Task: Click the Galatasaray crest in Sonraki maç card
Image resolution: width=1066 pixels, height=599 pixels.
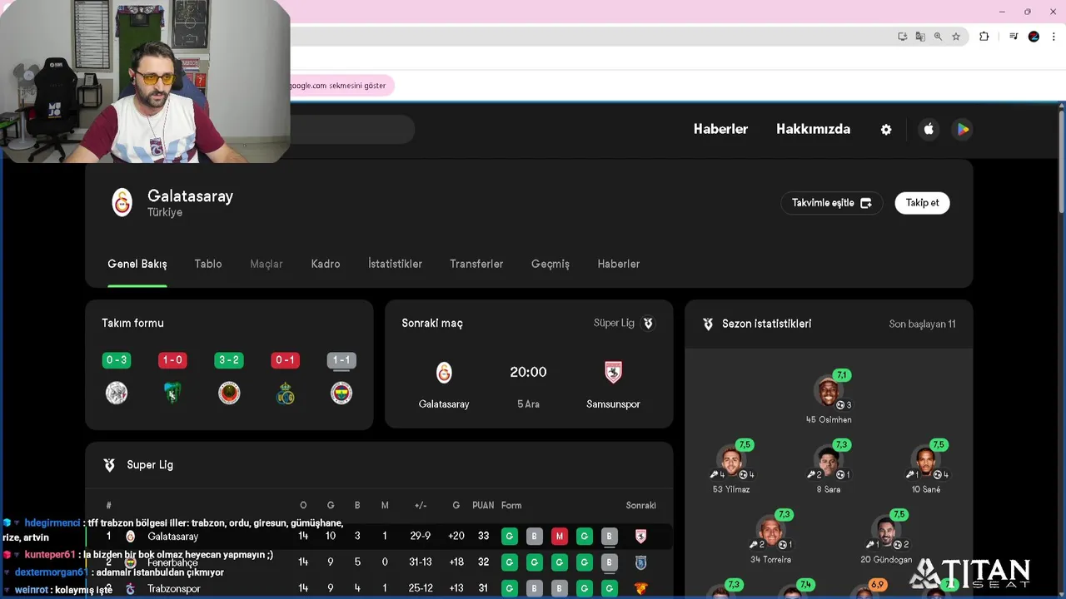Action: pyautogui.click(x=444, y=372)
